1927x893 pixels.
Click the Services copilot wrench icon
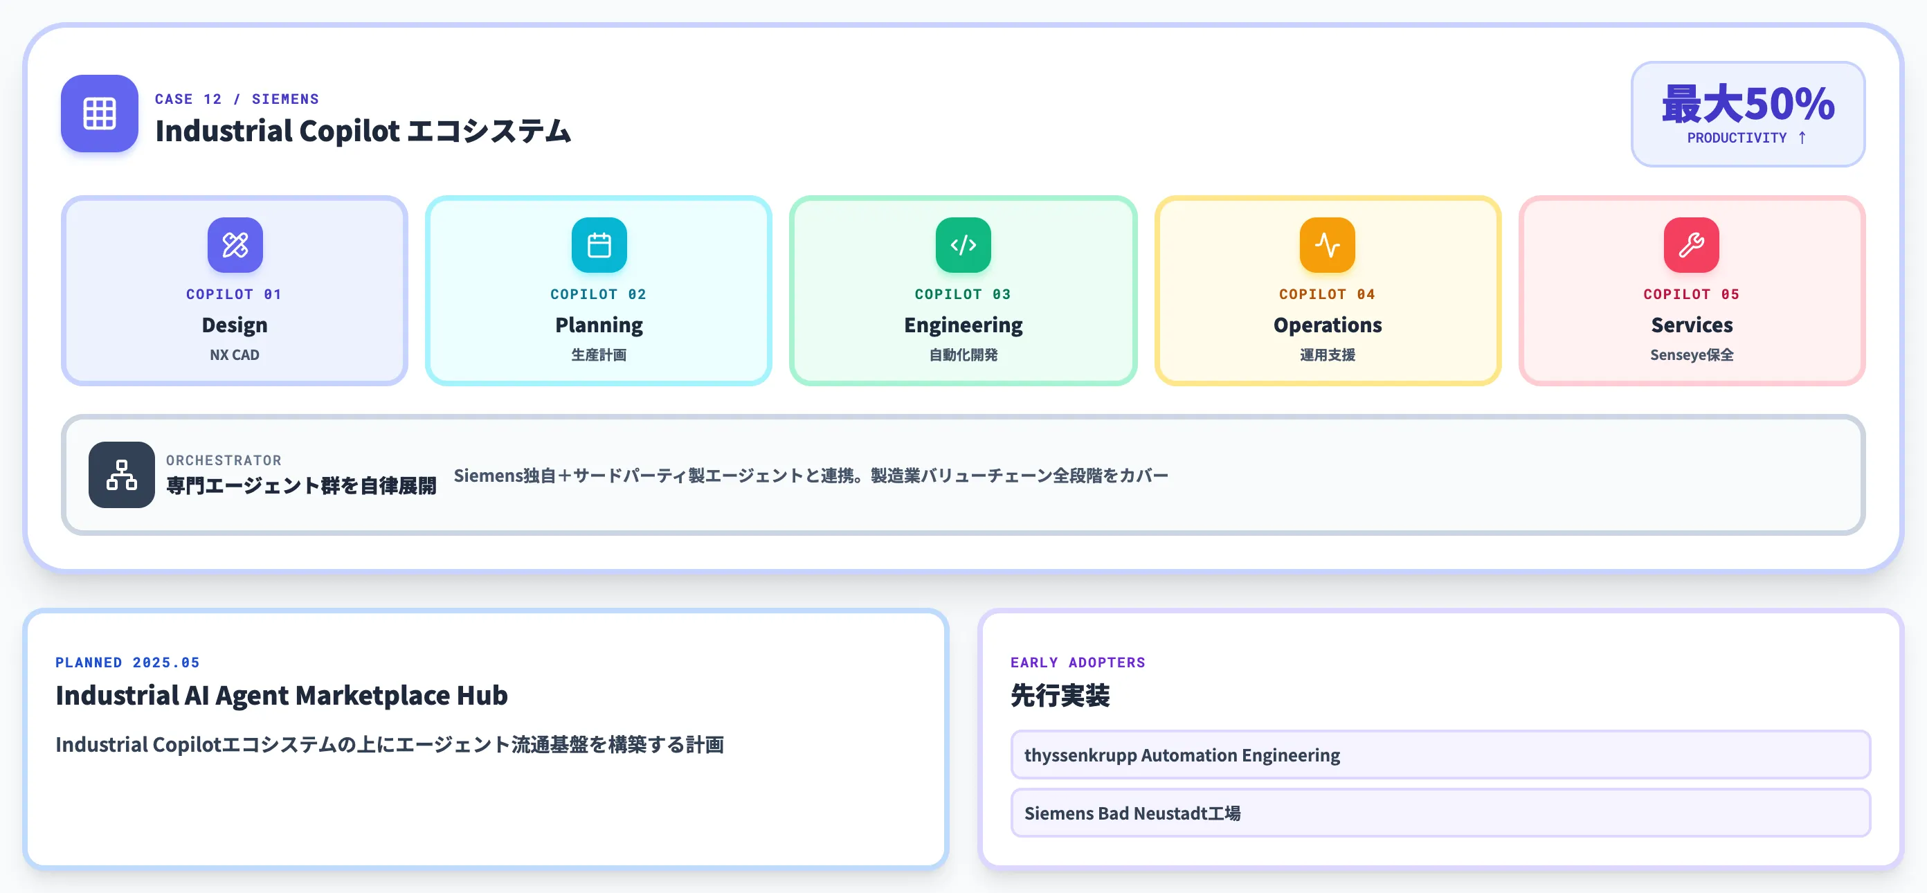coord(1692,244)
